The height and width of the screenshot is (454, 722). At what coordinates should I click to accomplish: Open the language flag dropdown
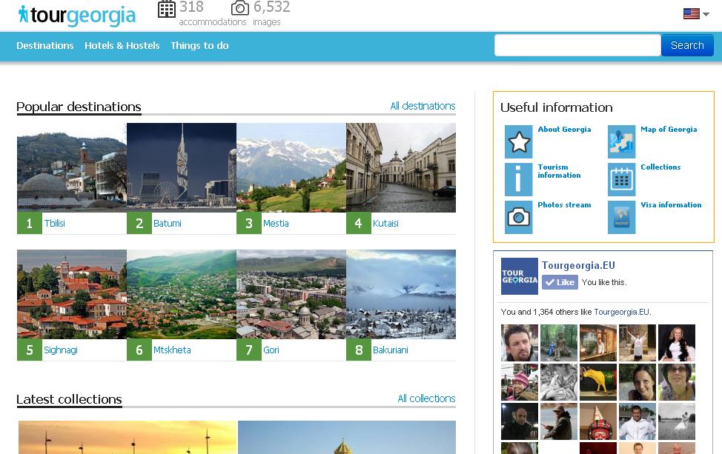(x=696, y=14)
